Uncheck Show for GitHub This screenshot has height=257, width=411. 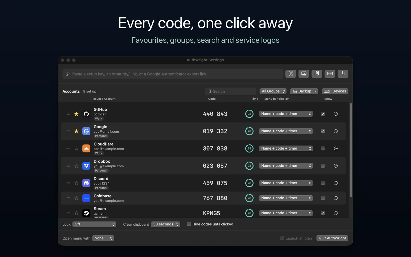tap(323, 114)
